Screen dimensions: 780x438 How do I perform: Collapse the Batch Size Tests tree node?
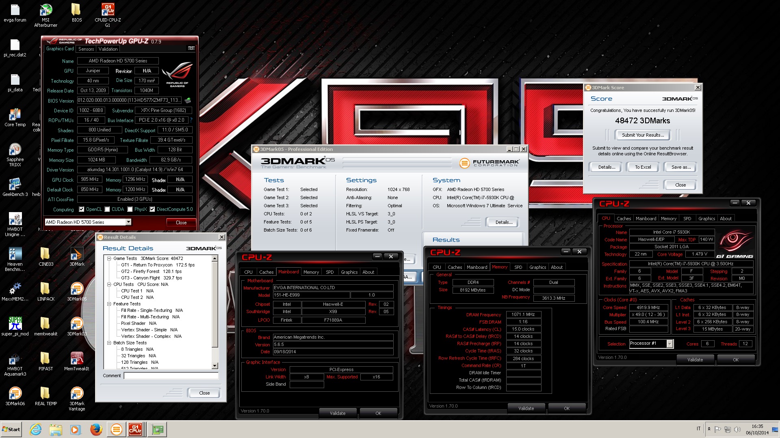(x=109, y=343)
